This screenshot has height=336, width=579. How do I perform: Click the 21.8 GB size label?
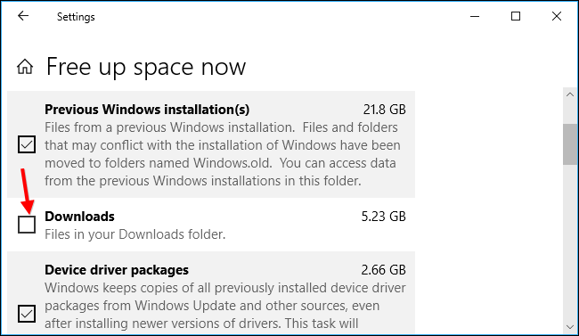tap(385, 110)
